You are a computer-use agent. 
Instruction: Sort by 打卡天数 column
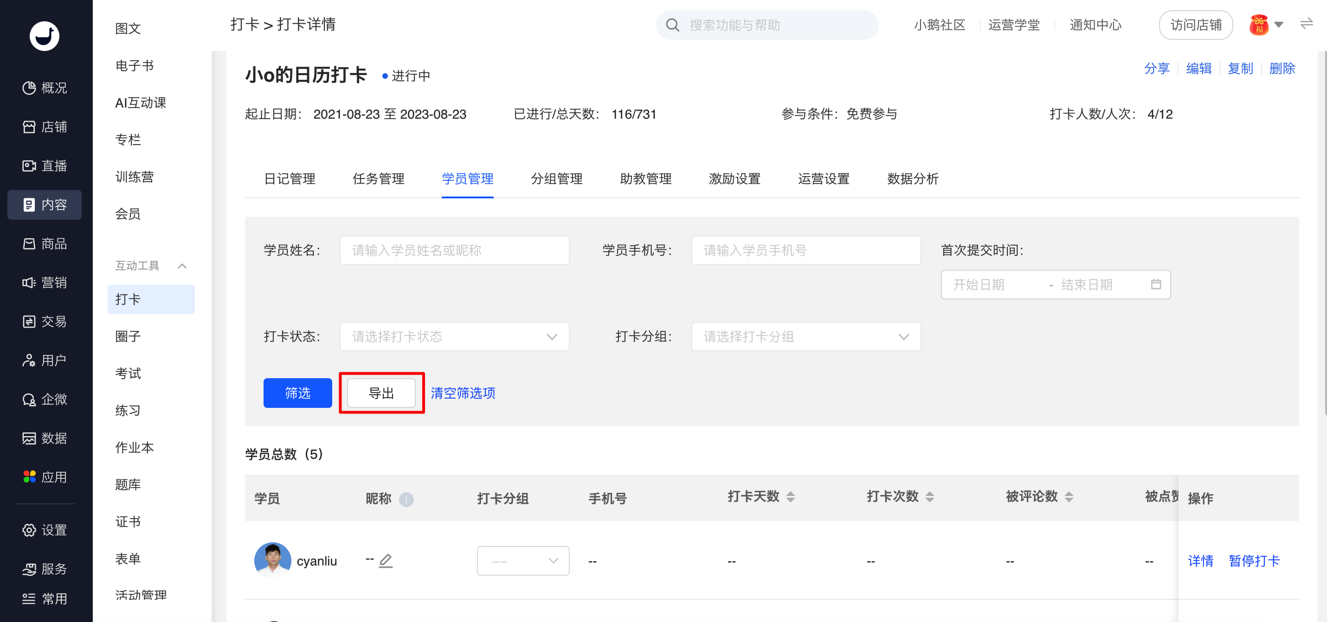pos(790,497)
